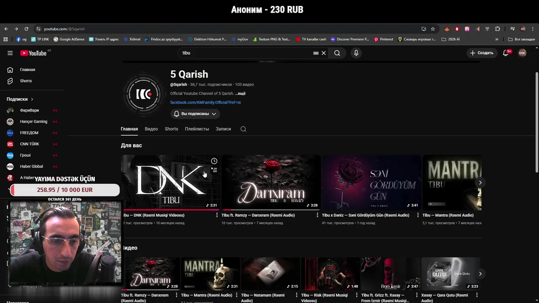Expand the Подписки section
The image size is (539, 303).
tap(20, 99)
